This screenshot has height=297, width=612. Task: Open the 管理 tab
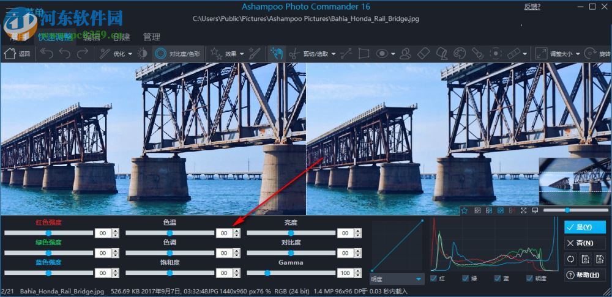[151, 37]
